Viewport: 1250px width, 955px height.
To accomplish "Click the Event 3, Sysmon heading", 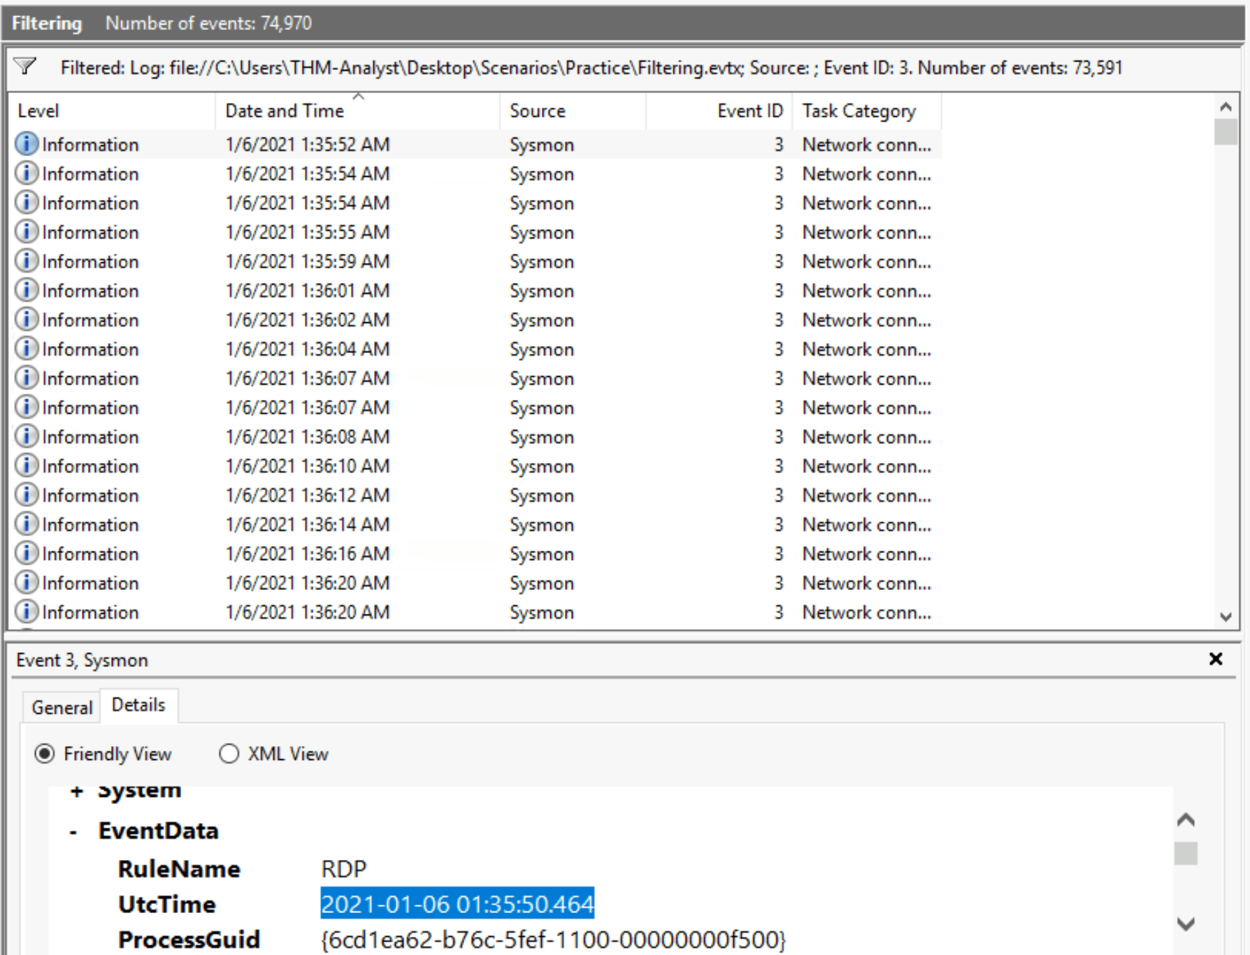I will point(82,660).
